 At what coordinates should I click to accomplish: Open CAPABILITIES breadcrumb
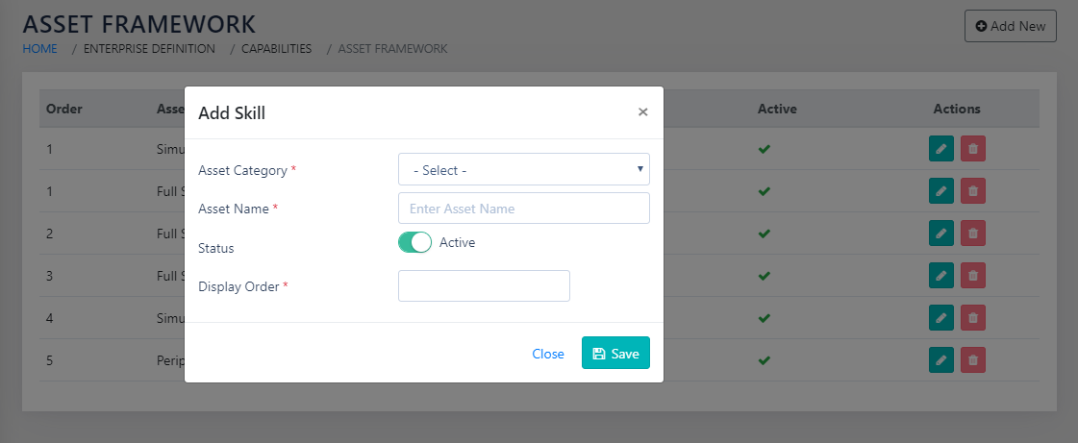(276, 48)
